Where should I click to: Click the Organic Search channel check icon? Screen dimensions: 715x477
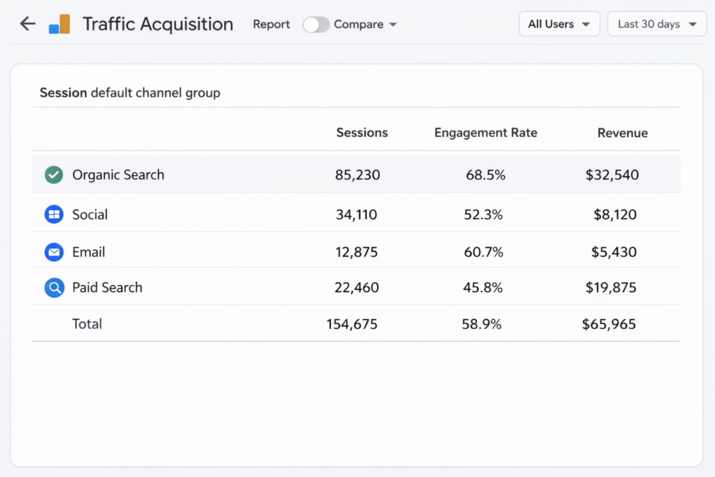tap(55, 175)
